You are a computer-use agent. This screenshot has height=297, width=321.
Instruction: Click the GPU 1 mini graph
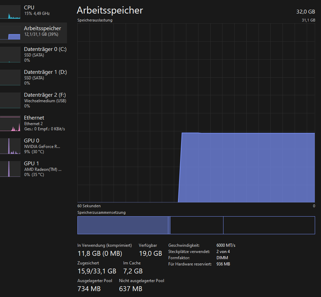pos(10,169)
